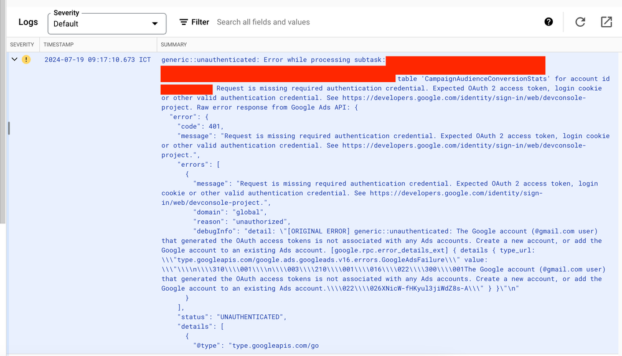The image size is (622, 356).
Task: Open the Severity Default dropdown
Action: pos(106,24)
